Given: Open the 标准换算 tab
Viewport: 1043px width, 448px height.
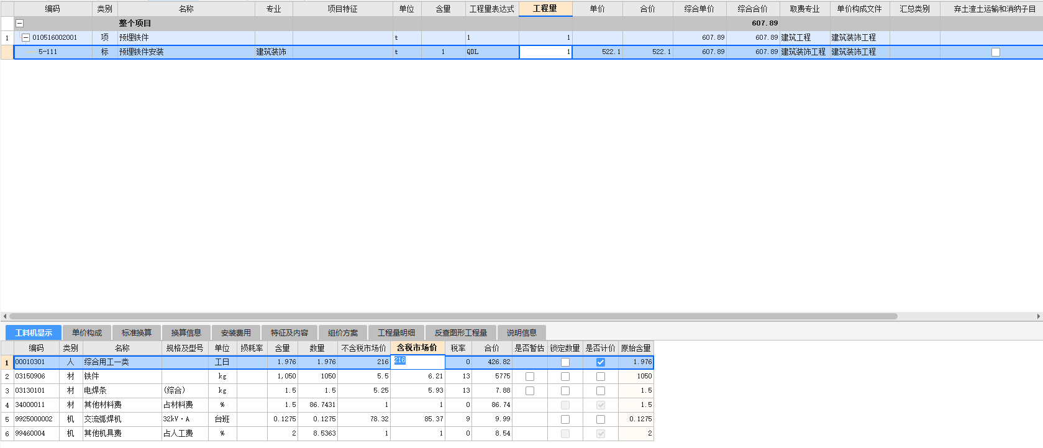Looking at the screenshot, I should [x=136, y=332].
